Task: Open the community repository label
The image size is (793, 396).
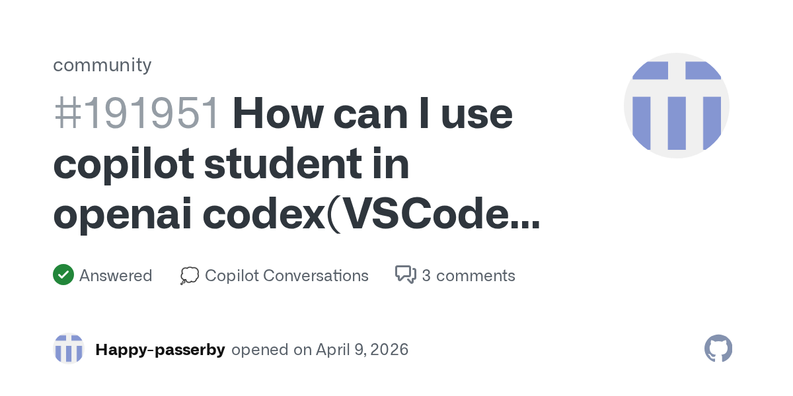Action: (x=102, y=65)
